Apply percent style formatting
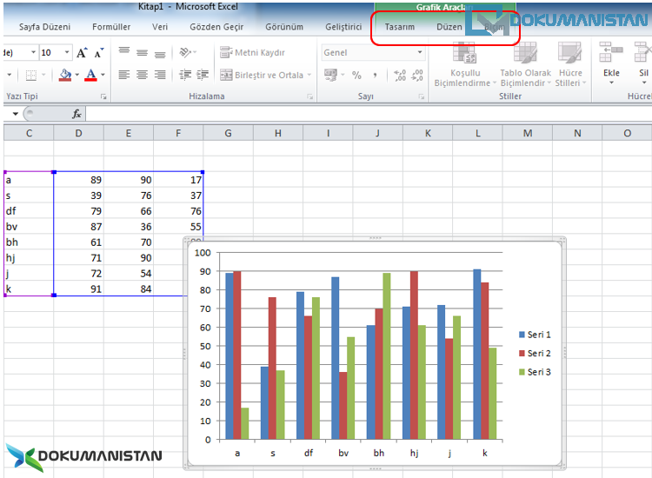 [356, 76]
